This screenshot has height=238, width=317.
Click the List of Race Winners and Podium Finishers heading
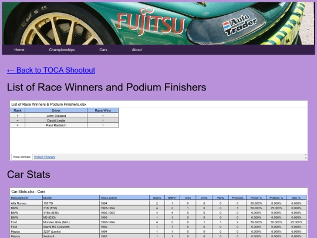[106, 87]
